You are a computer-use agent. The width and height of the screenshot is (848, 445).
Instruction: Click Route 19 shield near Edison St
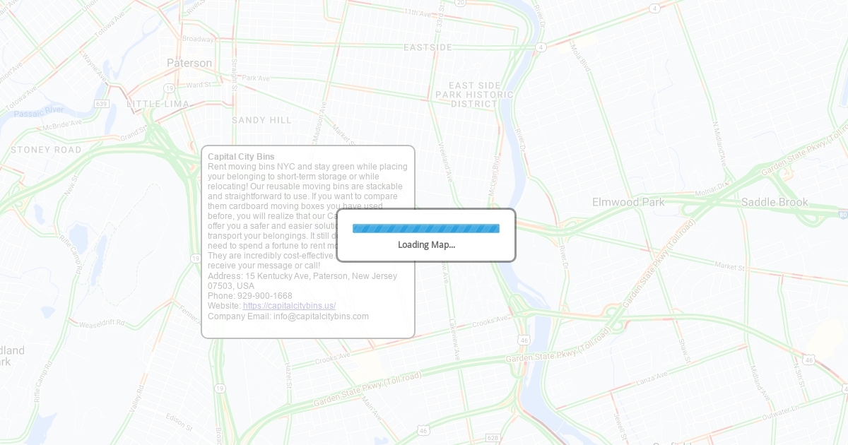click(x=220, y=388)
